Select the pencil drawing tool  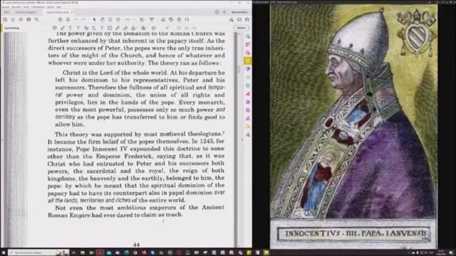(118, 28)
